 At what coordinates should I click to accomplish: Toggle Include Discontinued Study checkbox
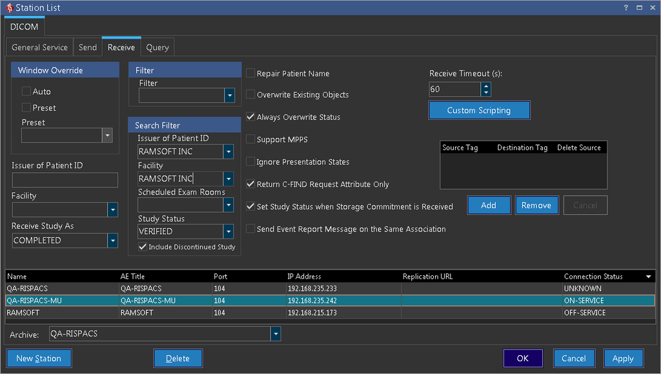pos(143,247)
